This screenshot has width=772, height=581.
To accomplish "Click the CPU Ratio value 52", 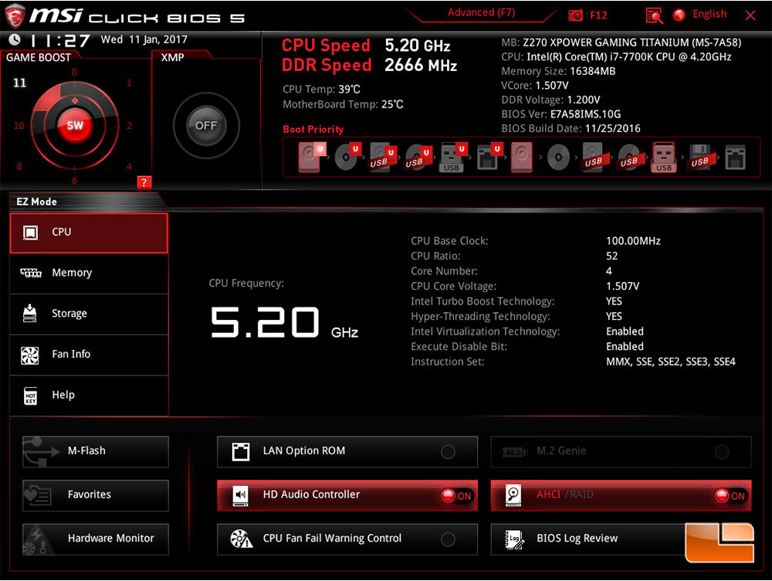I will [x=611, y=257].
